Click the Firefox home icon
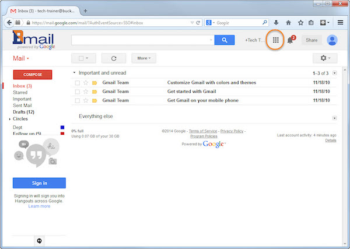The width and height of the screenshot is (350, 249). coord(288,23)
